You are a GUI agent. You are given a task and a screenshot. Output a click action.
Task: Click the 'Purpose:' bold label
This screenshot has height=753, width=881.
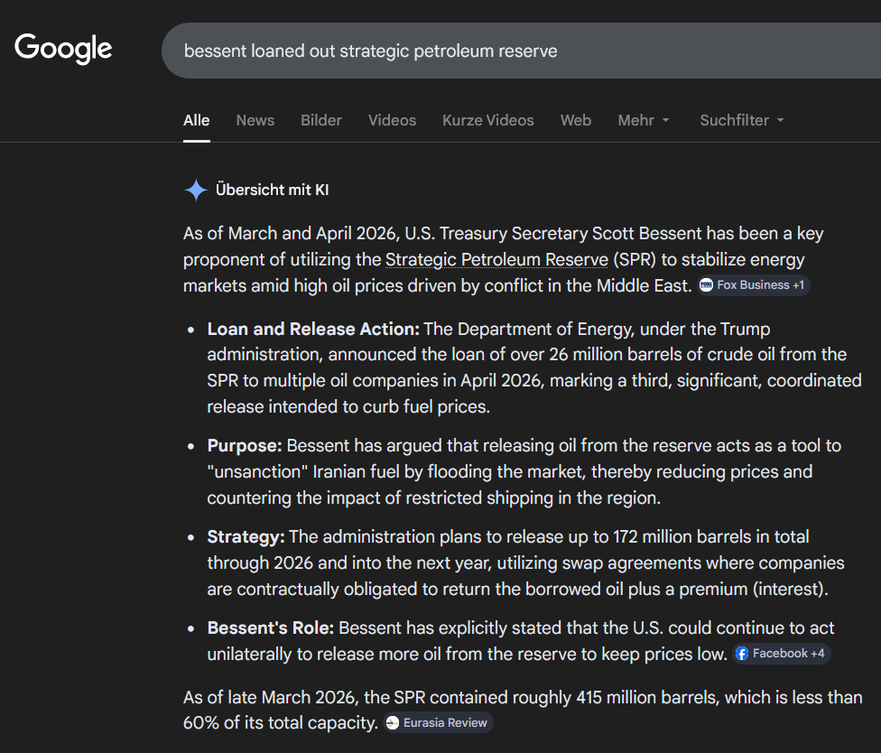(x=245, y=446)
